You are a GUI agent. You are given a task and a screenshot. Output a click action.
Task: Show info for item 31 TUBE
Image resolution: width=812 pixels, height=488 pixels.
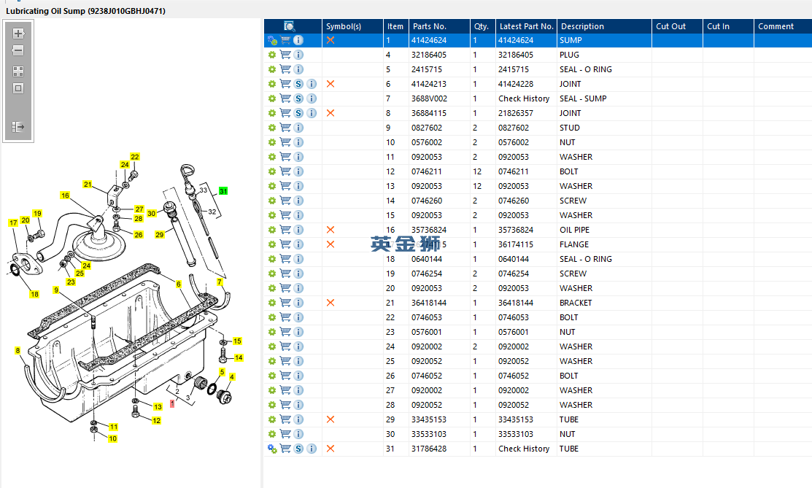point(312,449)
